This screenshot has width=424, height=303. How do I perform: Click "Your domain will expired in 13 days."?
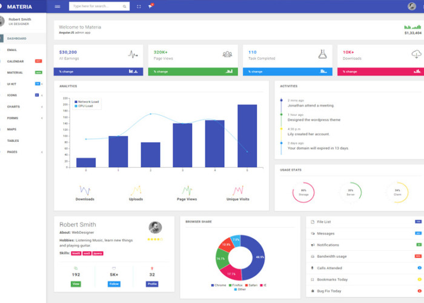coord(318,148)
